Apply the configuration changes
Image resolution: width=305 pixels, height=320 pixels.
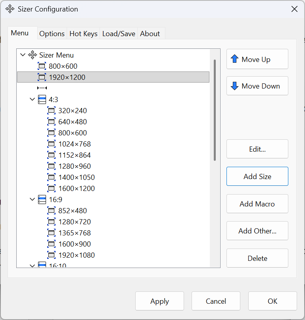click(159, 301)
